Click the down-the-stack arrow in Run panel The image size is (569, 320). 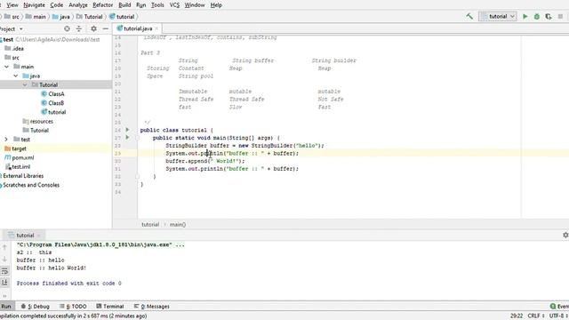click(x=4, y=259)
